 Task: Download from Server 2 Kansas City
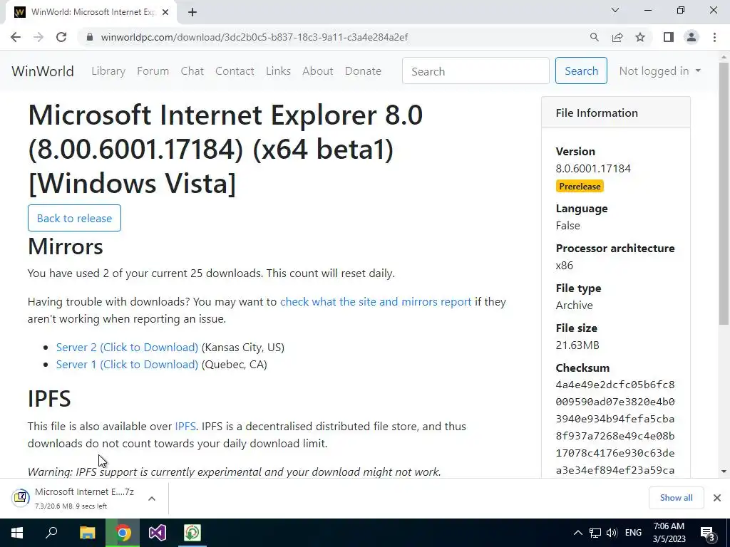point(127,348)
